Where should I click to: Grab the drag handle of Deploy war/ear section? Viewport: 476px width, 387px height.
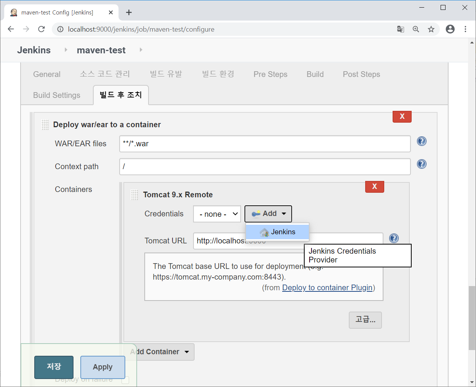click(45, 125)
